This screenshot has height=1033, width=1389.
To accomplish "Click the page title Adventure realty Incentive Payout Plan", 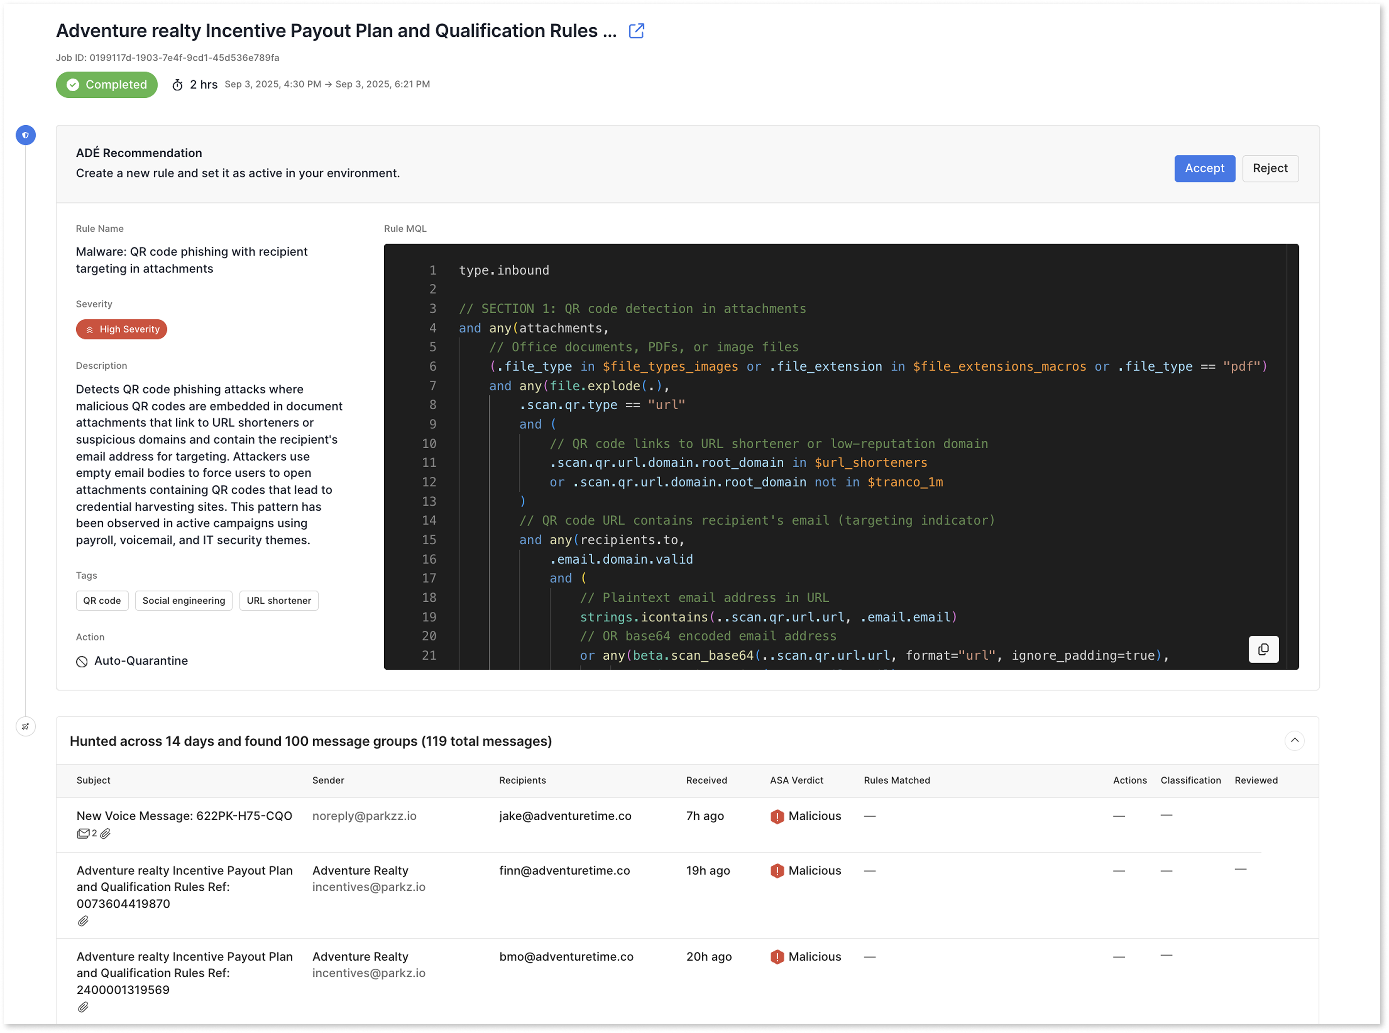I will click(337, 31).
